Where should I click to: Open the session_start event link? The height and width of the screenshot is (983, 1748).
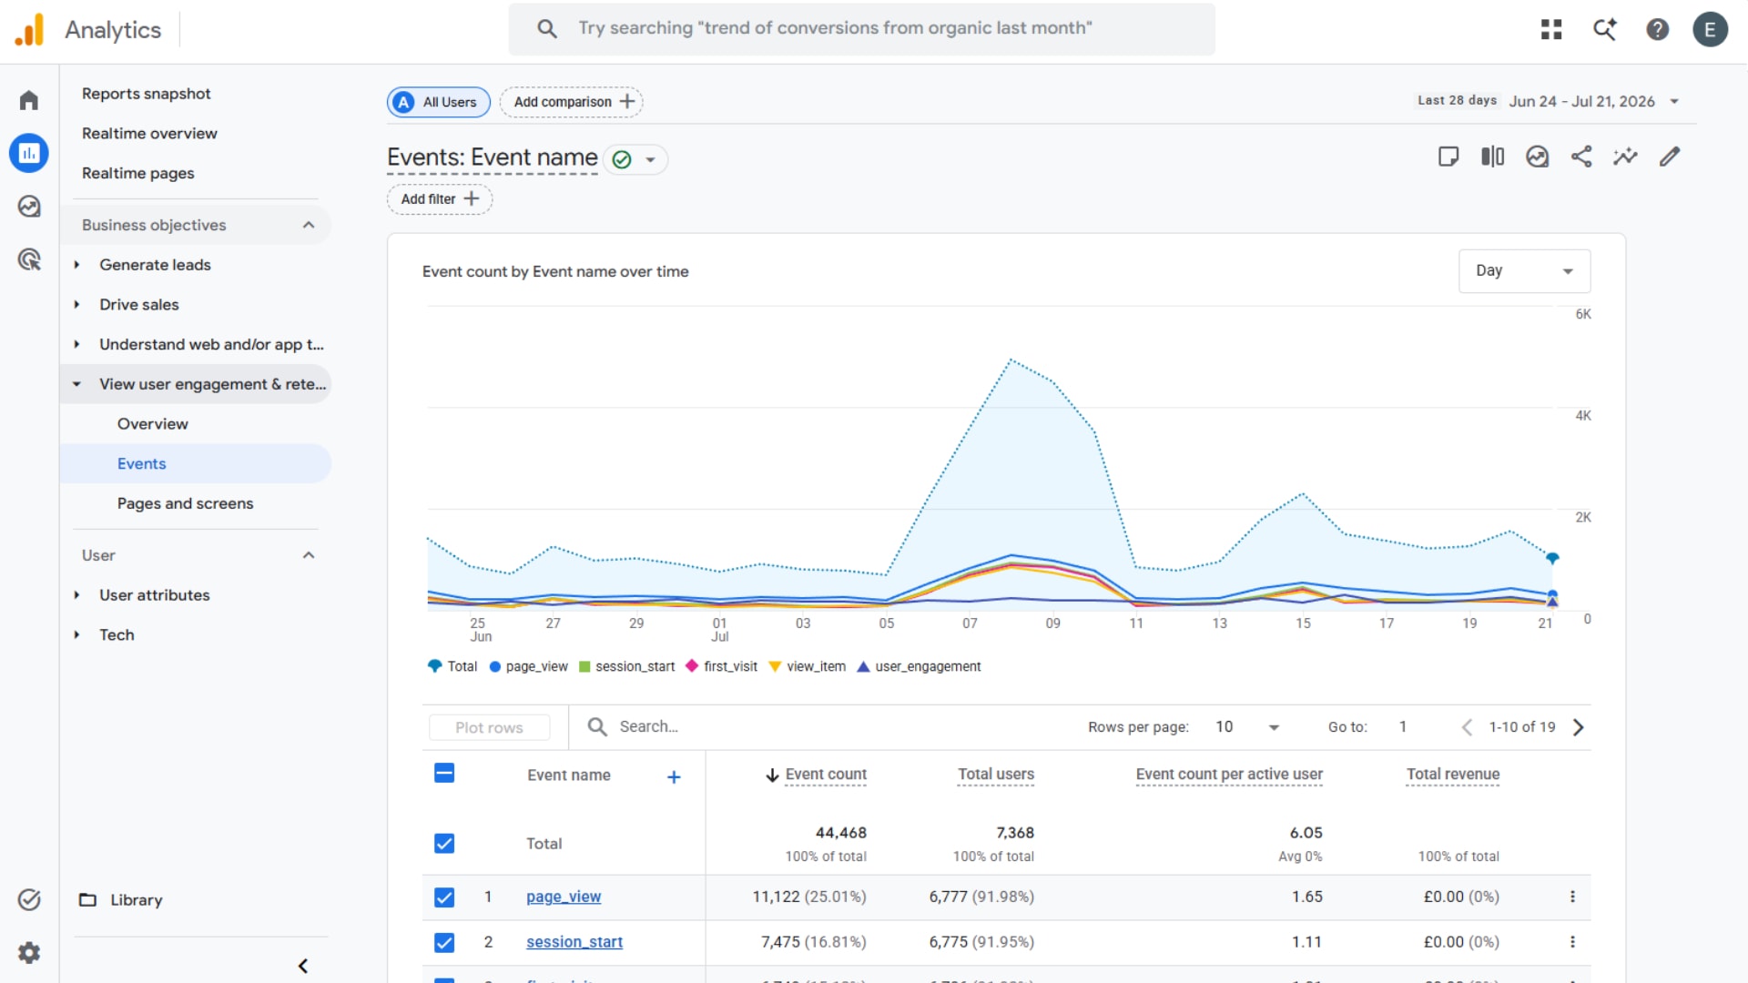574,942
